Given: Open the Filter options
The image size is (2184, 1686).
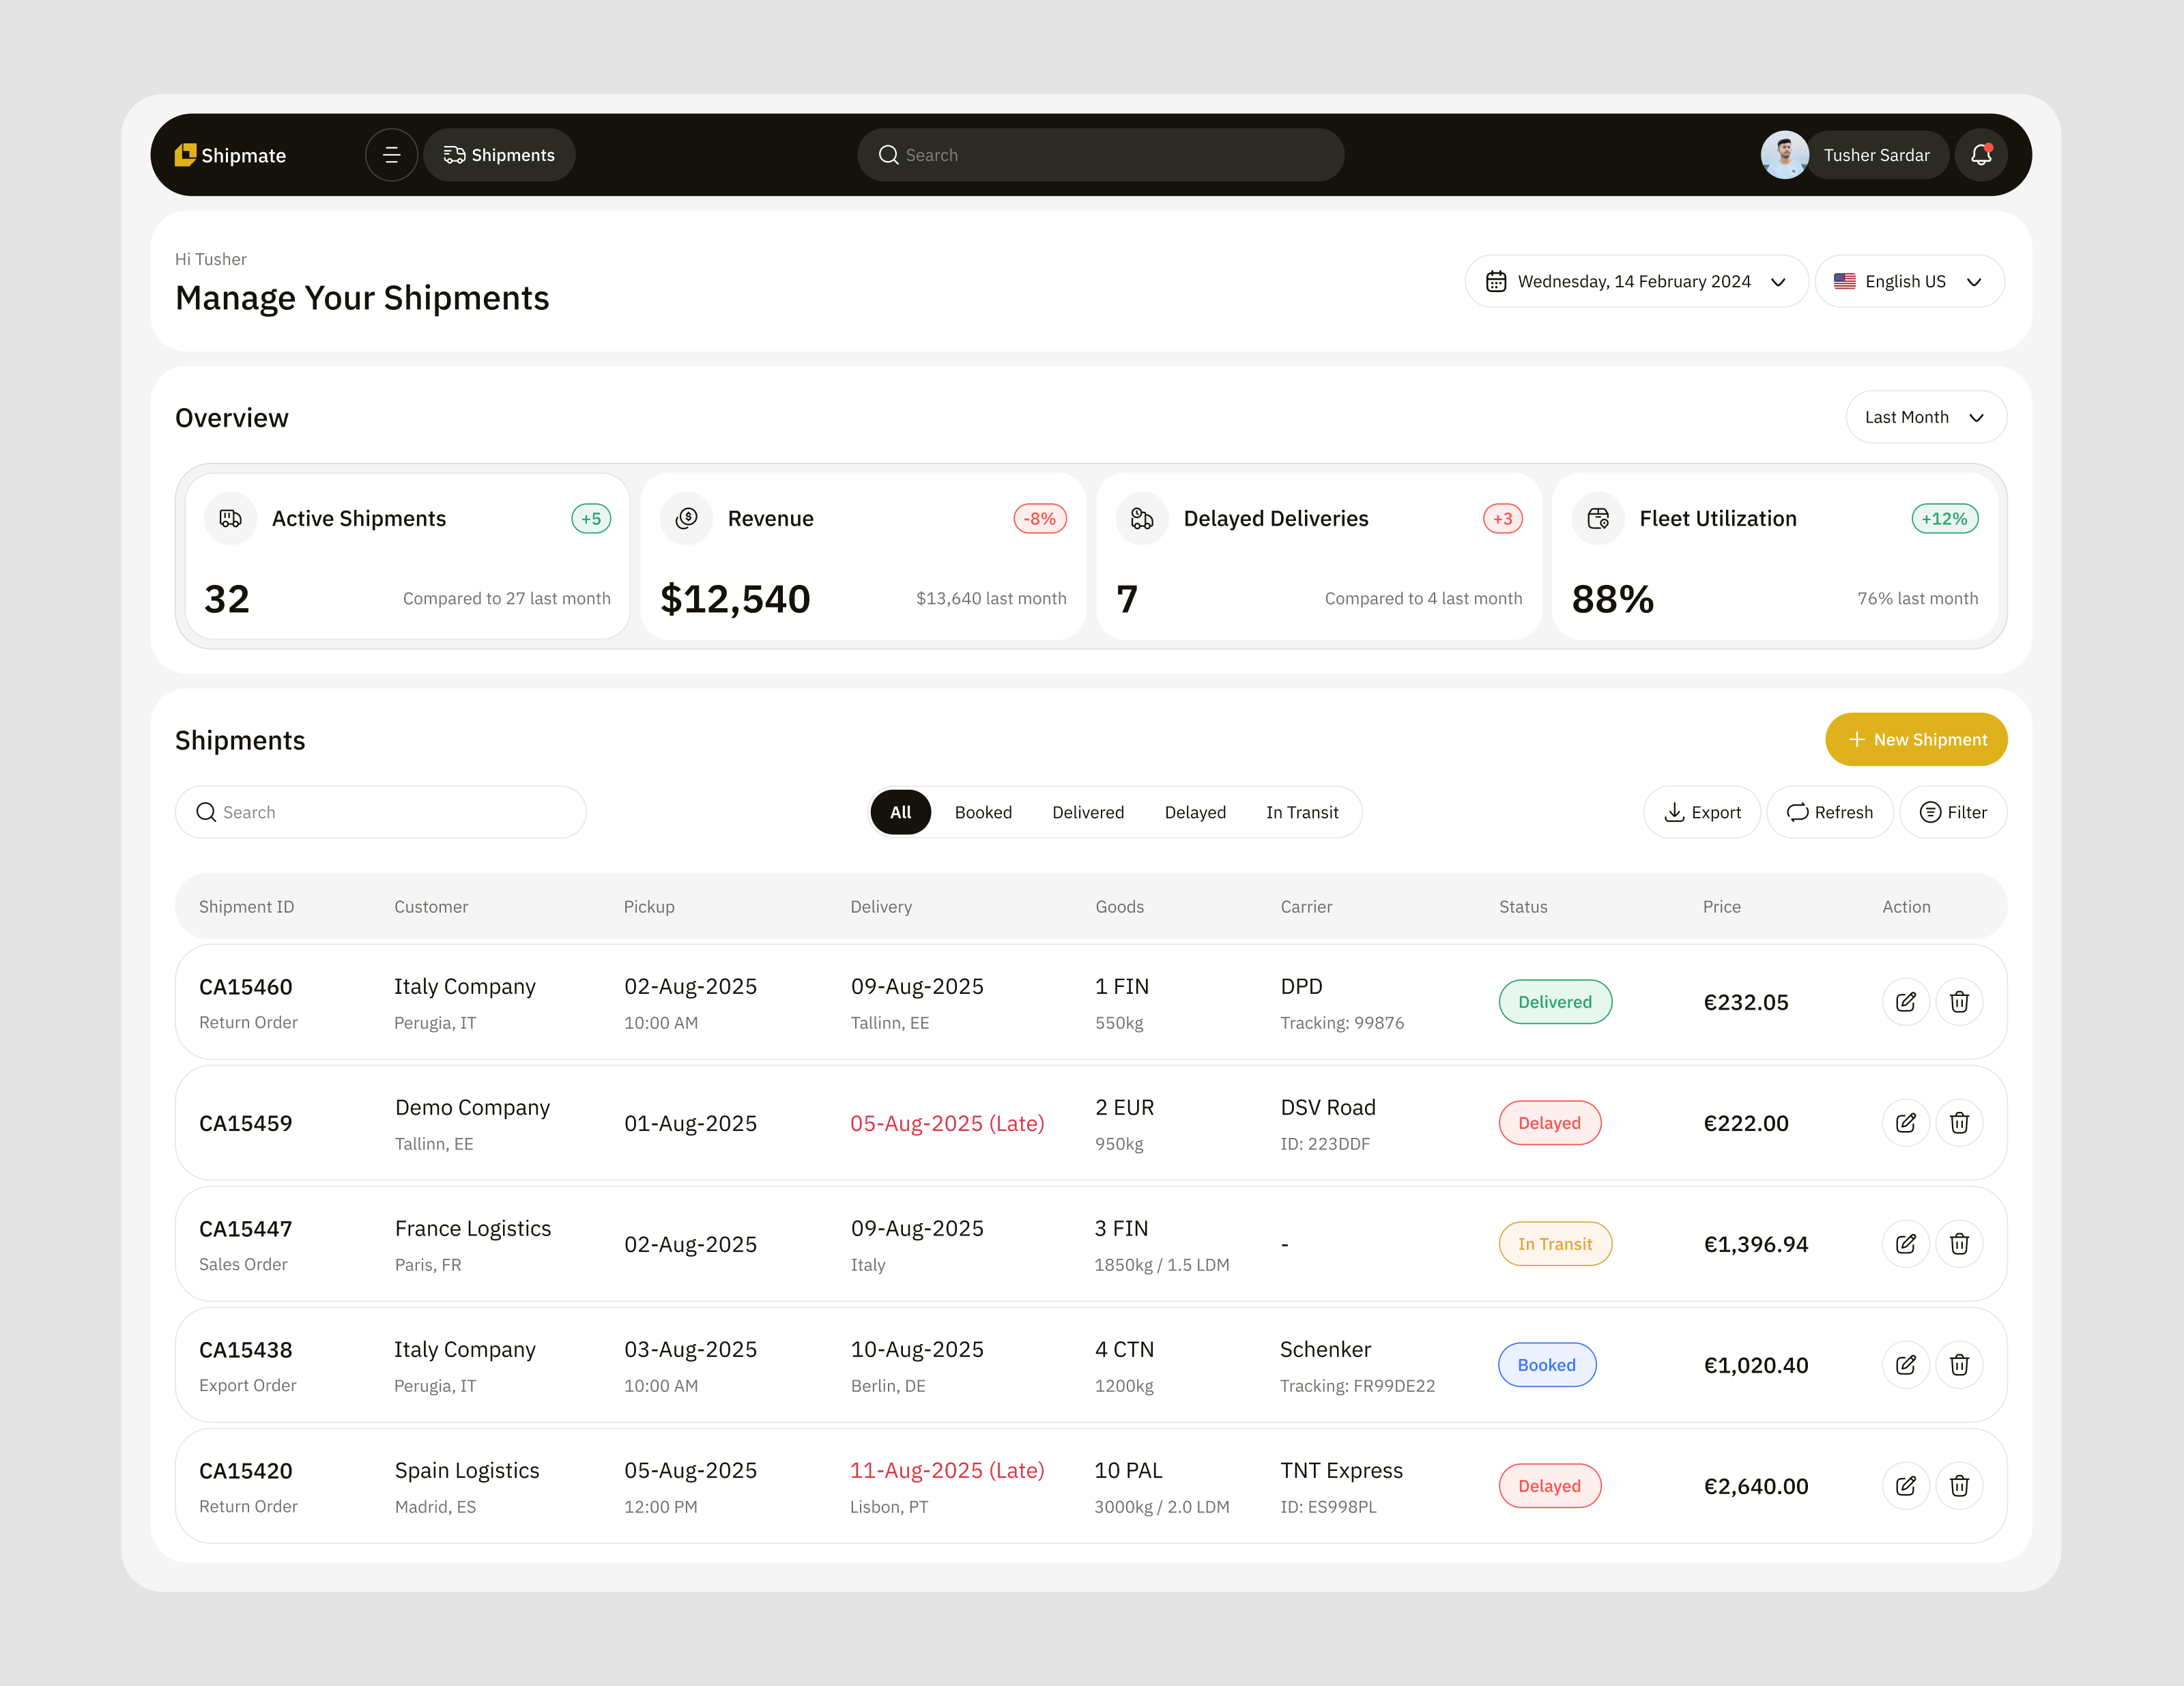Looking at the screenshot, I should click(1953, 812).
